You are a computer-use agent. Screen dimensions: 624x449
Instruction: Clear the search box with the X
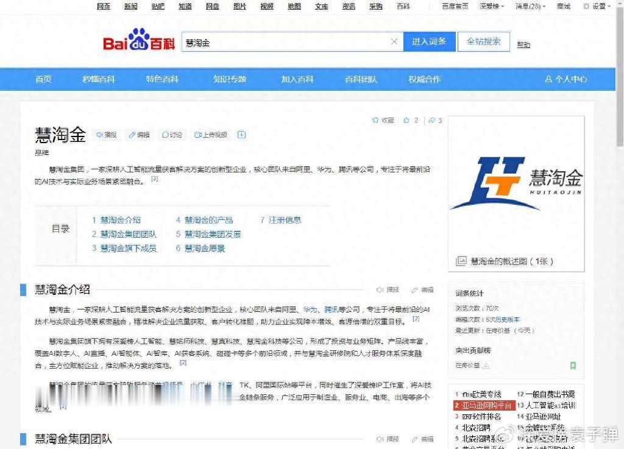pyautogui.click(x=394, y=42)
